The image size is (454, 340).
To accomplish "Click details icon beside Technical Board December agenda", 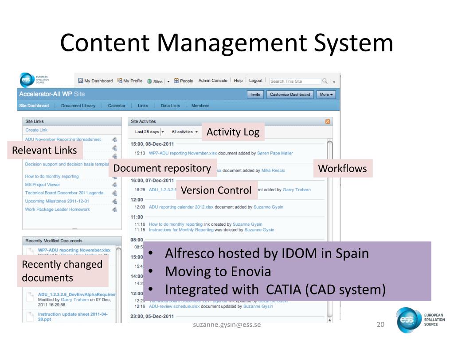I will [115, 193].
